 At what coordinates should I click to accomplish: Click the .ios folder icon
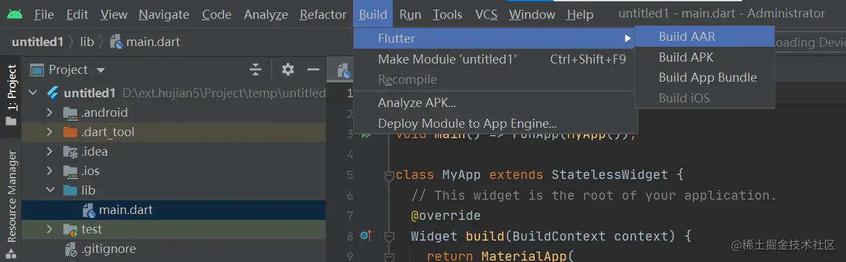click(70, 171)
